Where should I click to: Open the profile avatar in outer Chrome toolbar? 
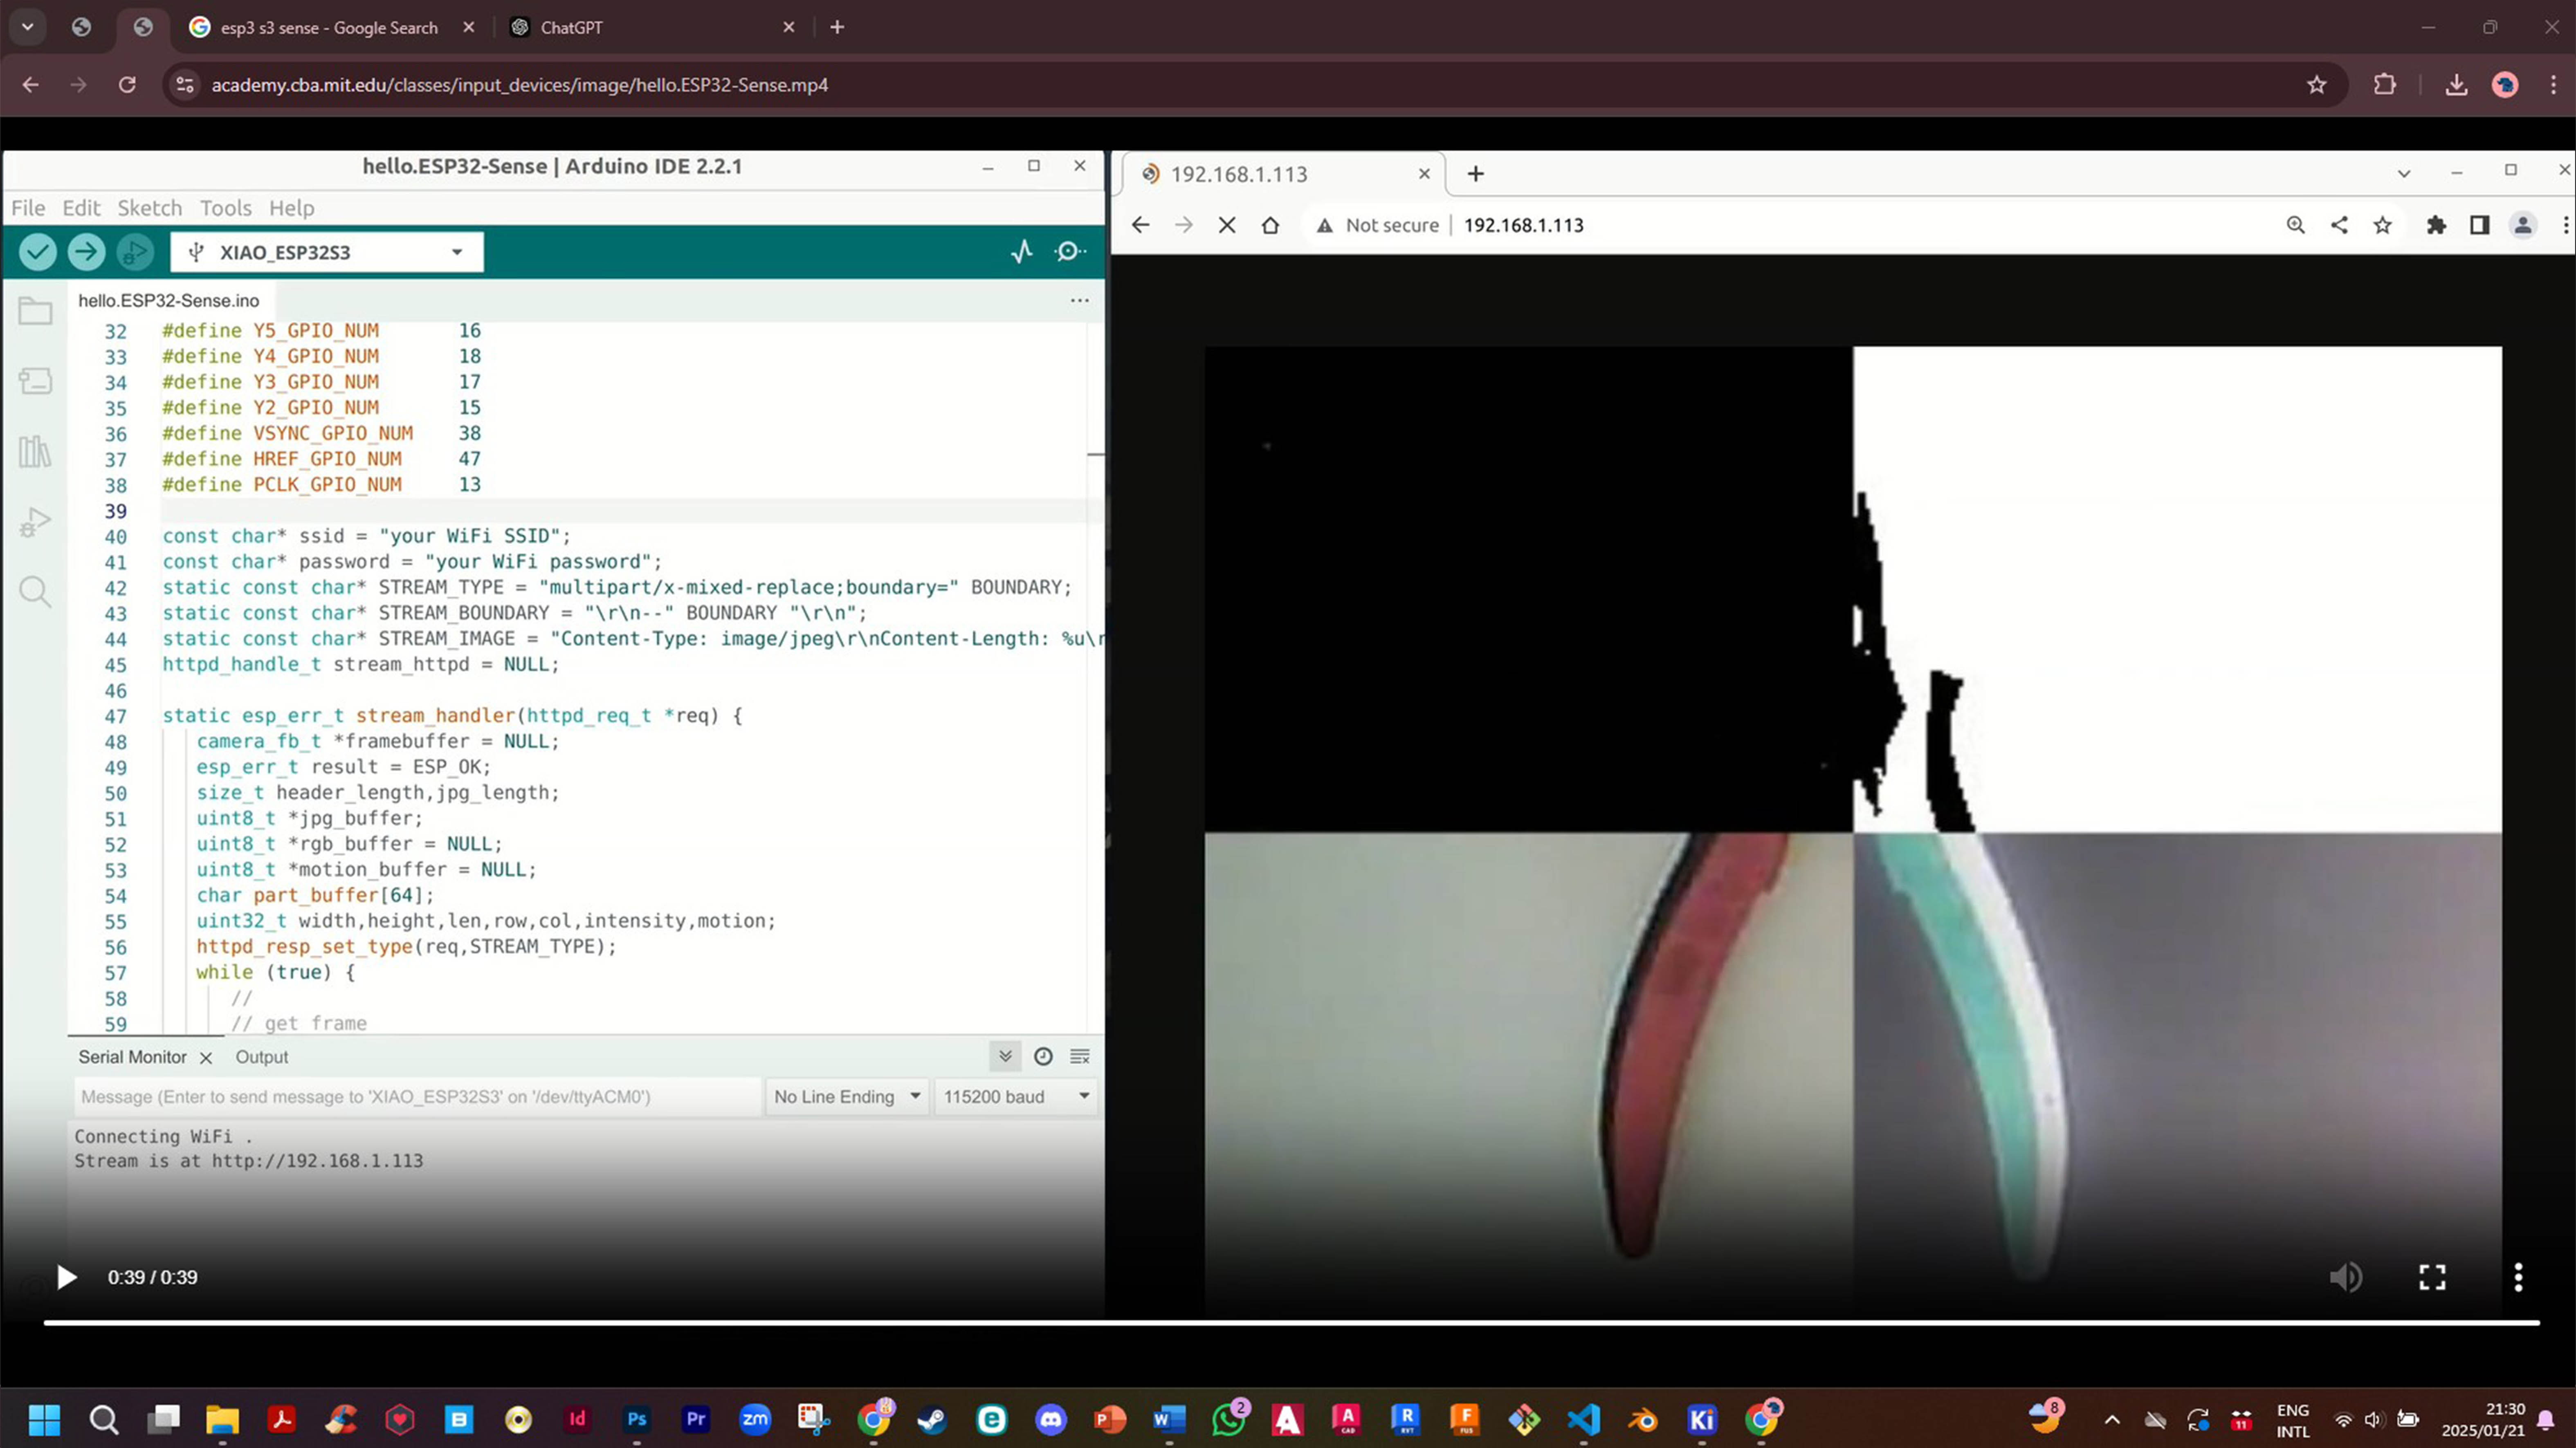[2505, 85]
